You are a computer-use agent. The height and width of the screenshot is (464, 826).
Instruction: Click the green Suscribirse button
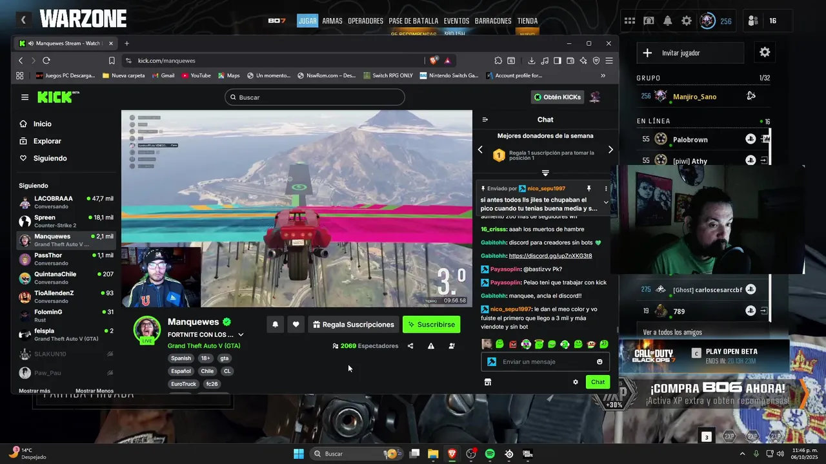pos(431,325)
